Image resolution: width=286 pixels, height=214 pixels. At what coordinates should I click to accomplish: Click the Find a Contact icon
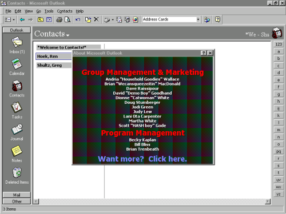pos(207,19)
